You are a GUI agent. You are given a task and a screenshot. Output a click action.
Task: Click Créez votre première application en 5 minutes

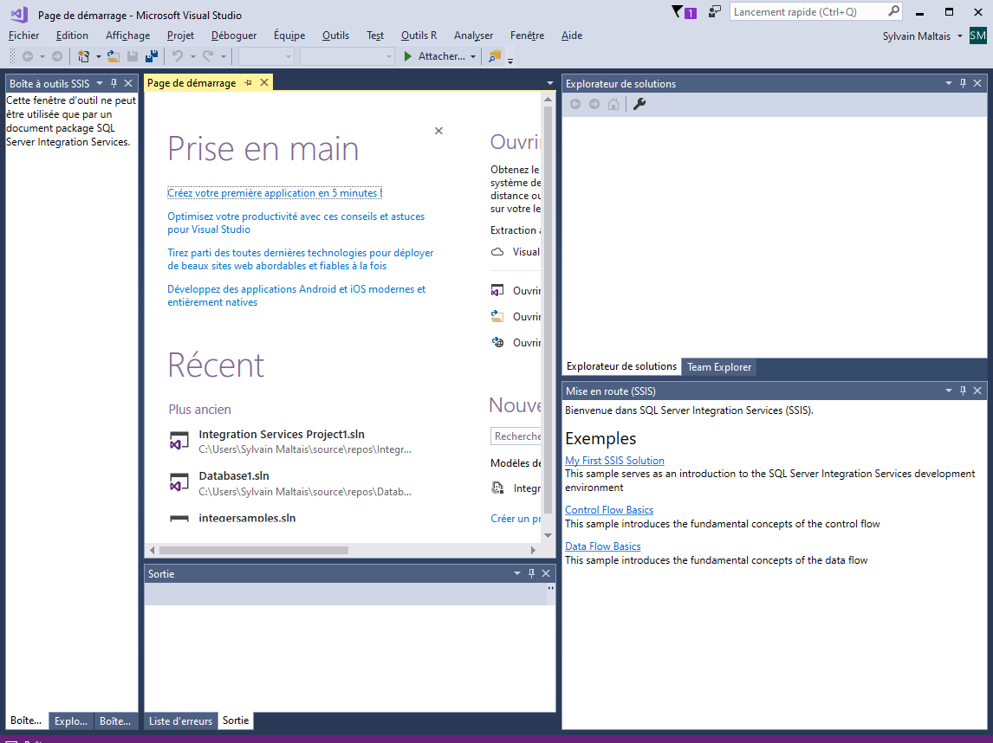pyautogui.click(x=274, y=192)
